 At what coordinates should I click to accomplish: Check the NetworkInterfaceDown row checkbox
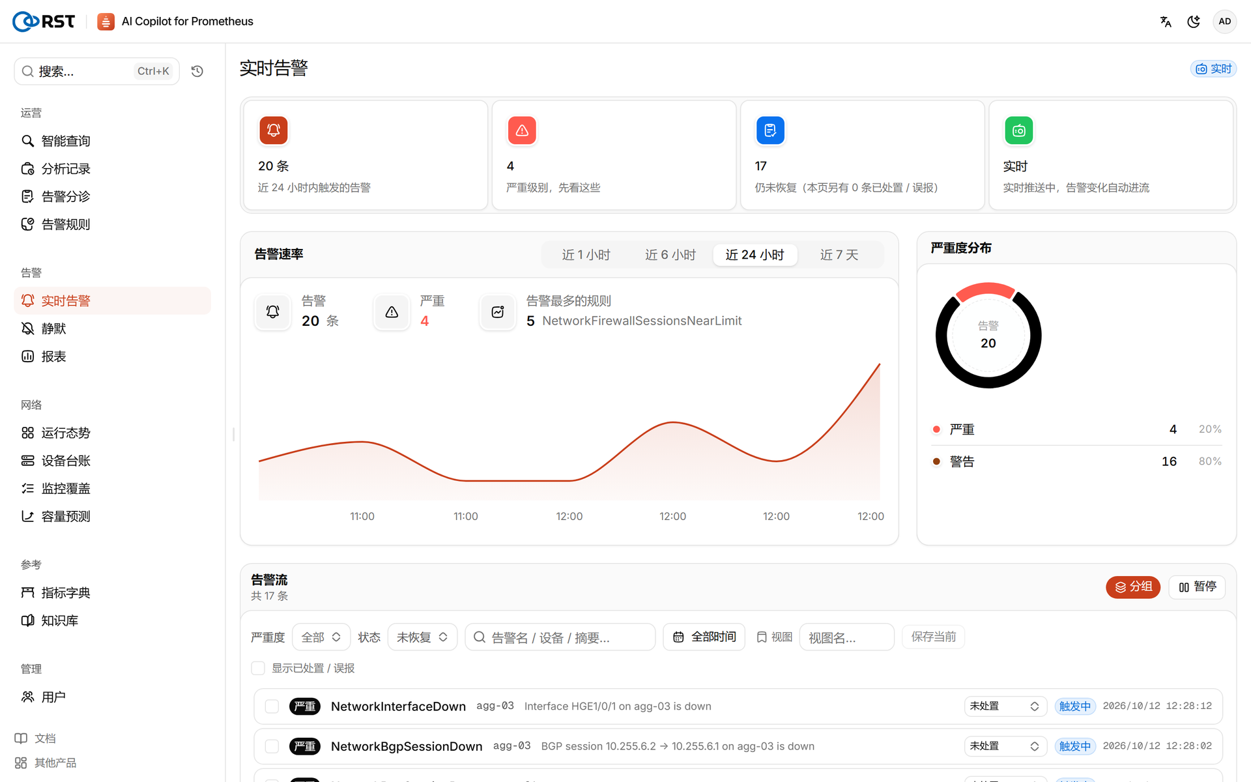click(272, 706)
